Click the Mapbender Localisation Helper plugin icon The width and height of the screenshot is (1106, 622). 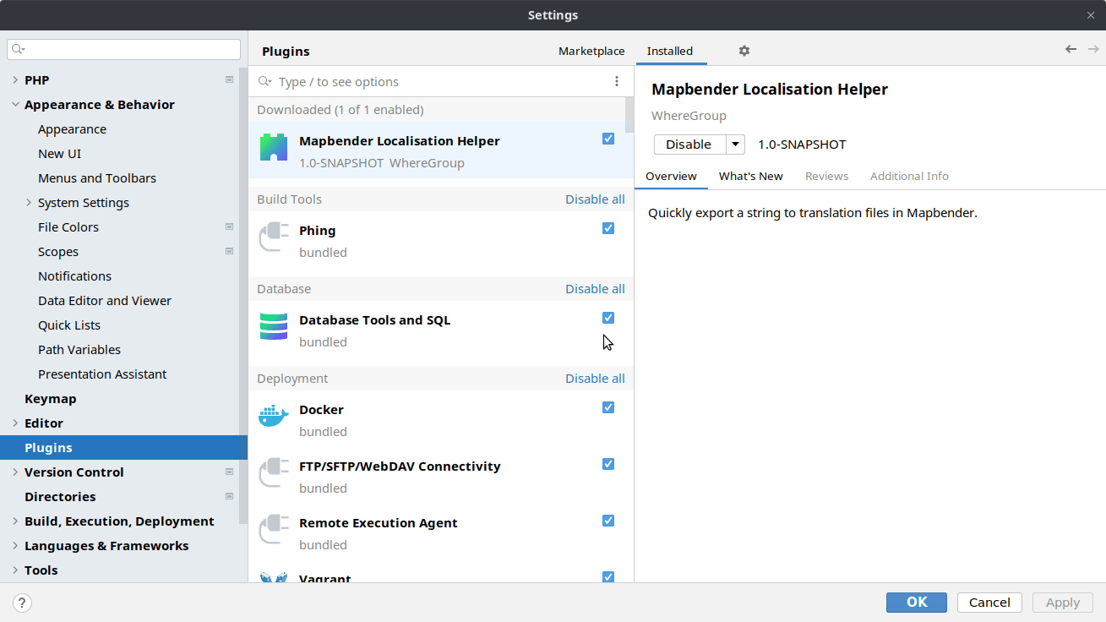tap(273, 148)
